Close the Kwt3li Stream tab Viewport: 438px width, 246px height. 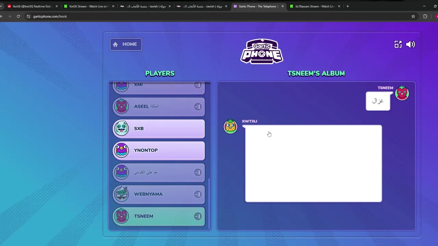pyautogui.click(x=113, y=6)
